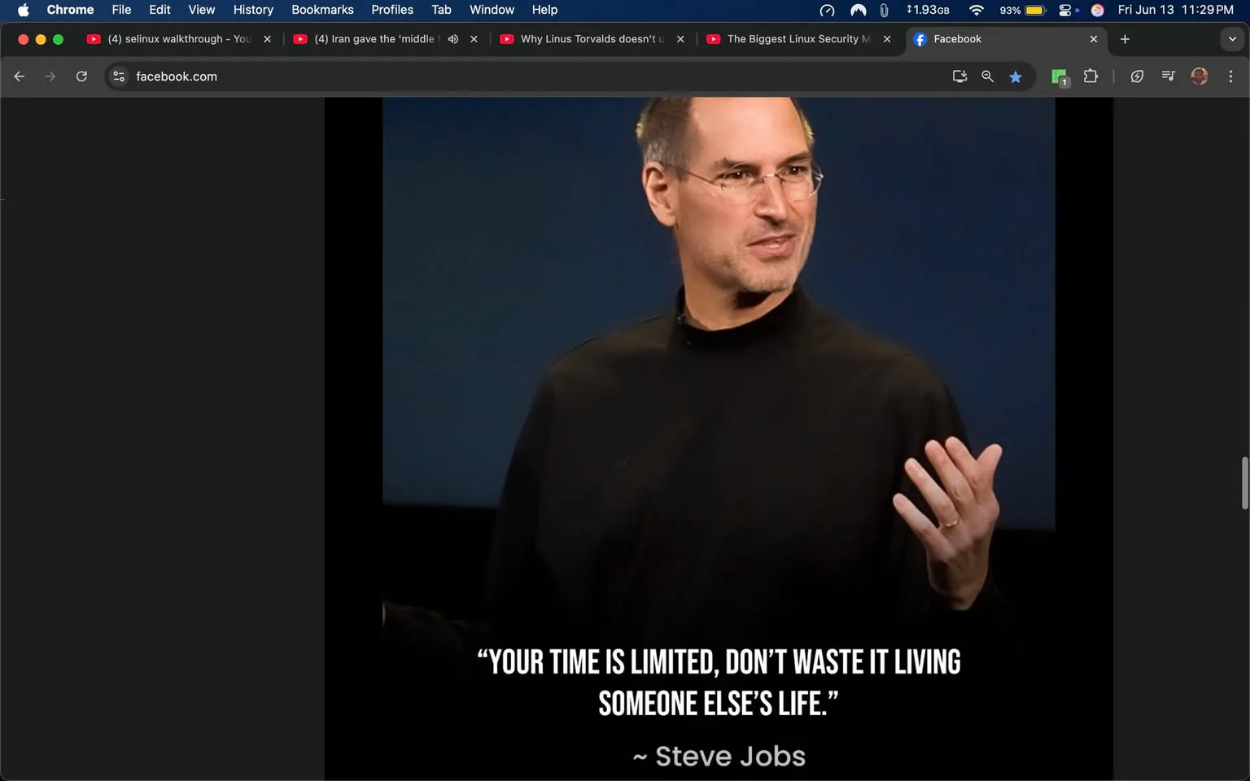
Task: Toggle the Wi-Fi menu bar icon
Action: (976, 10)
